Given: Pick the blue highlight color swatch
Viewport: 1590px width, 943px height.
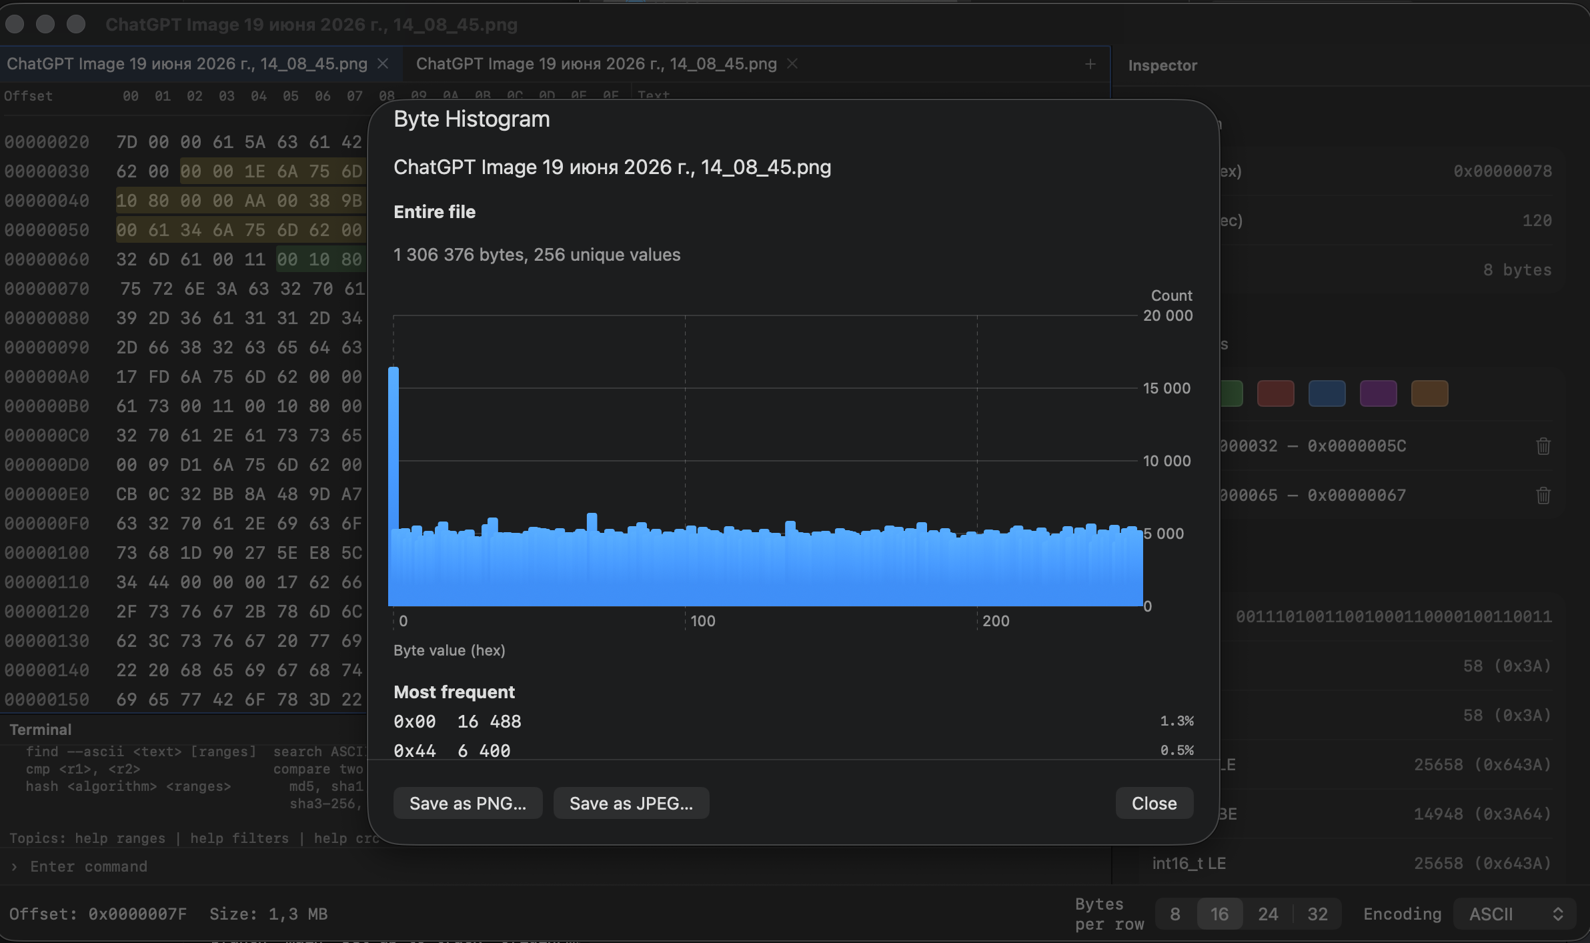Looking at the screenshot, I should [x=1327, y=393].
